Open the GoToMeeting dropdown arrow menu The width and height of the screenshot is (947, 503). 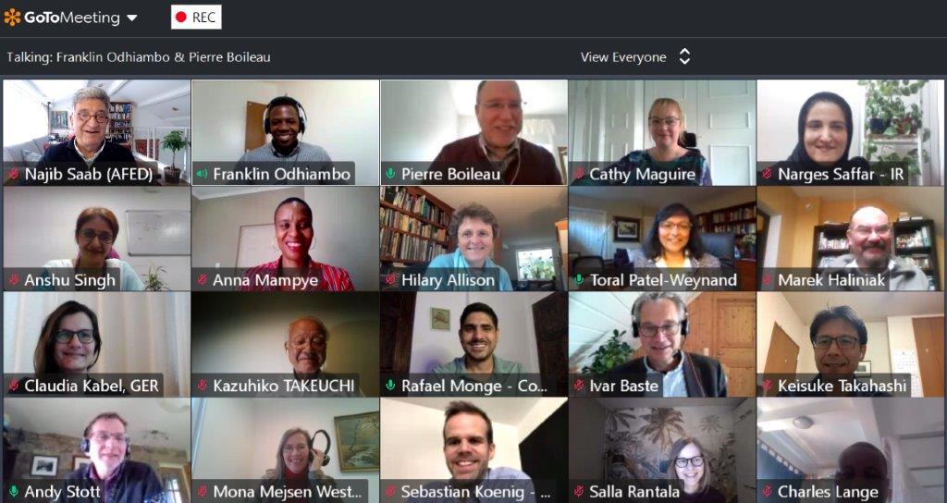coord(131,18)
